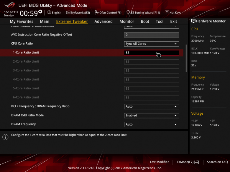
Task: Click the 3-Core Ratio Limit field
Action: point(152,71)
